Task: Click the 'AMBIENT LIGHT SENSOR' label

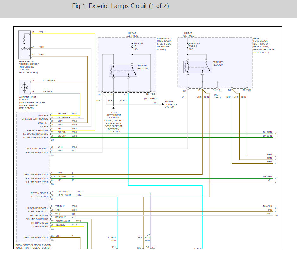Action: (x=32, y=102)
